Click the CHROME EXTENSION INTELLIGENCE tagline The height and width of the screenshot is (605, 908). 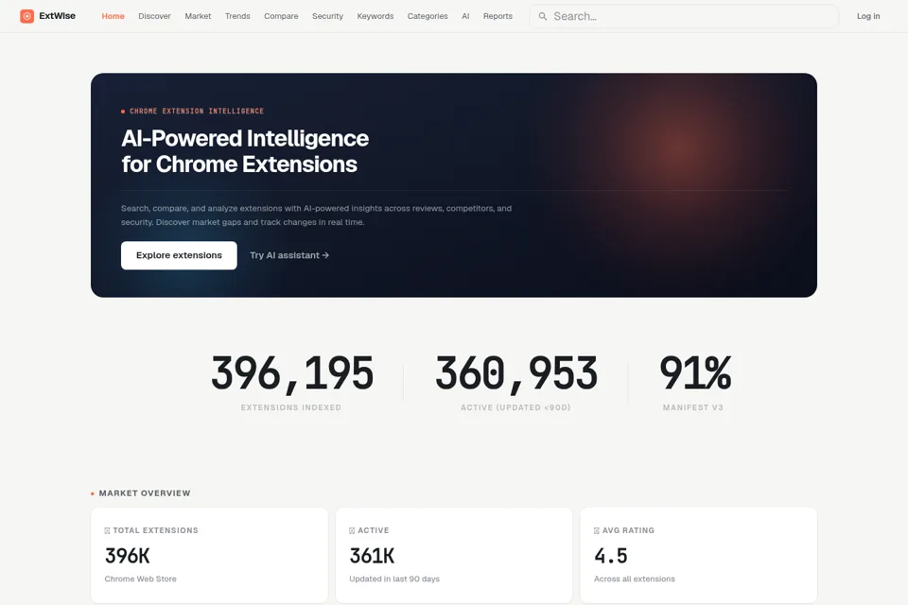197,112
